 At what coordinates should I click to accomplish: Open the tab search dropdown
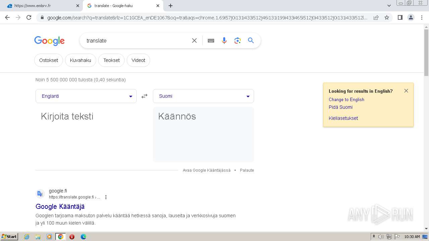pyautogui.click(x=389, y=6)
